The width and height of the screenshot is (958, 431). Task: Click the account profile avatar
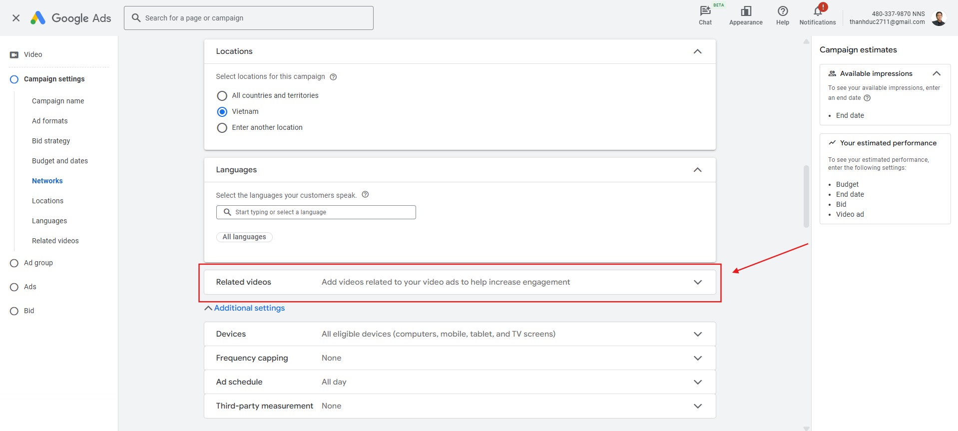(x=939, y=18)
